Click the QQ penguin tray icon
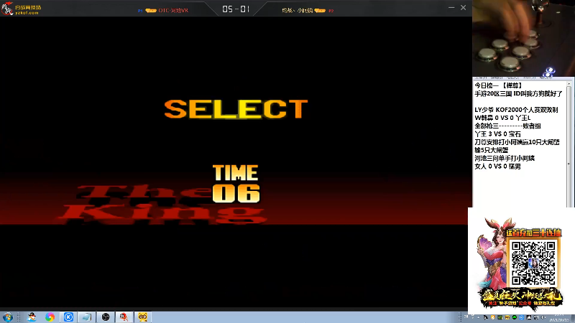 [x=486, y=317]
